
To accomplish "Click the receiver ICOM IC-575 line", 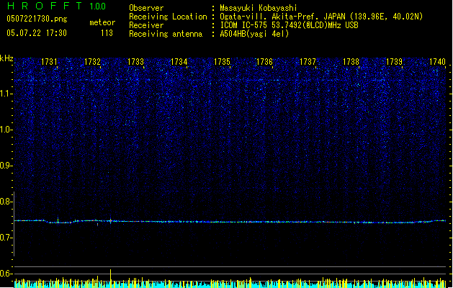I will click(289, 25).
